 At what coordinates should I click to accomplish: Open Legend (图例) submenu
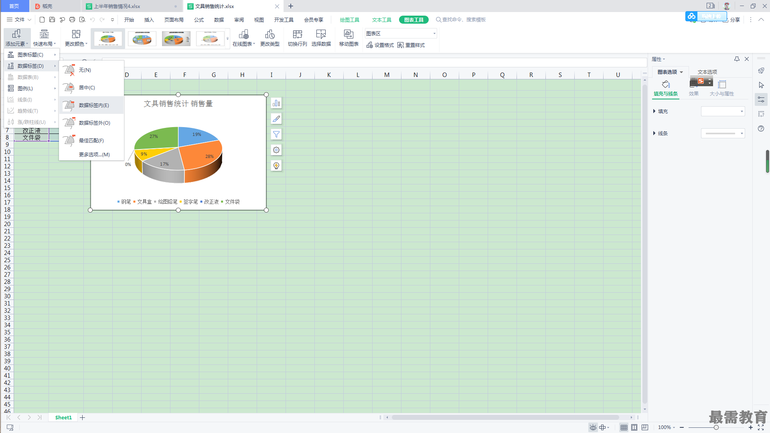32,89
